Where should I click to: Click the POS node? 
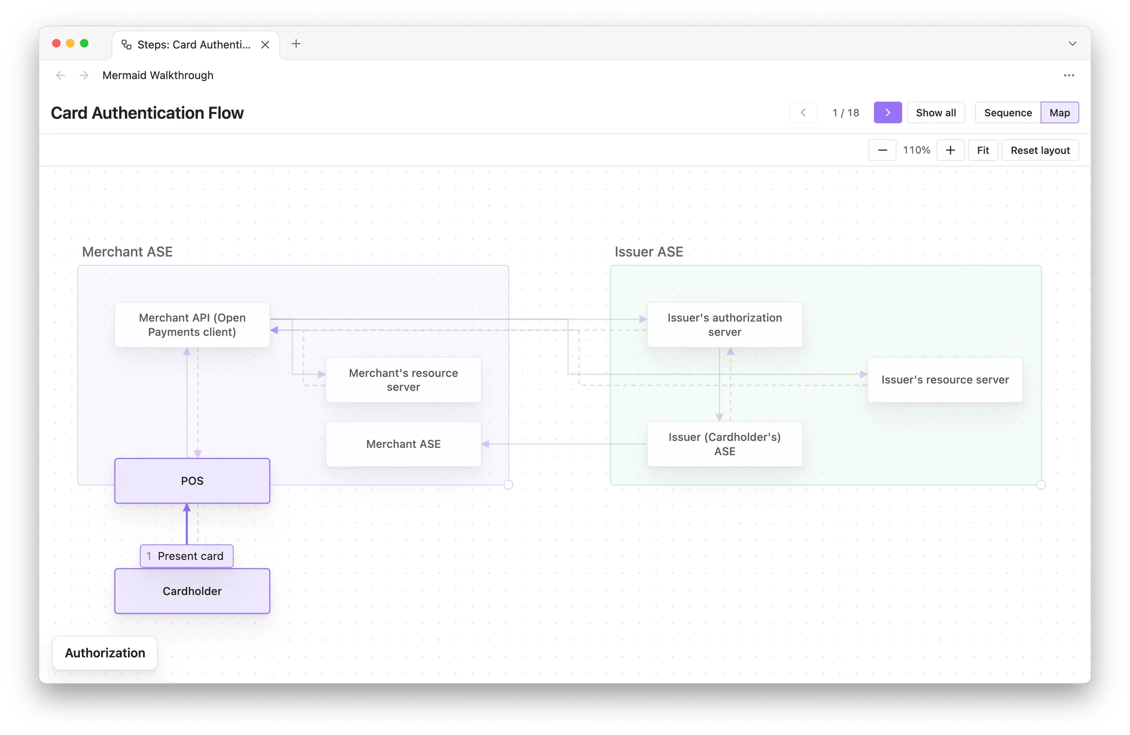tap(192, 481)
